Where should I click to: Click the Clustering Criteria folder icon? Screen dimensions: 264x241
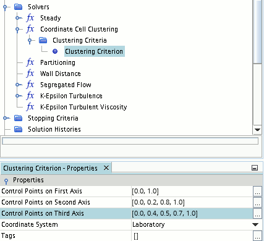pos(43,40)
